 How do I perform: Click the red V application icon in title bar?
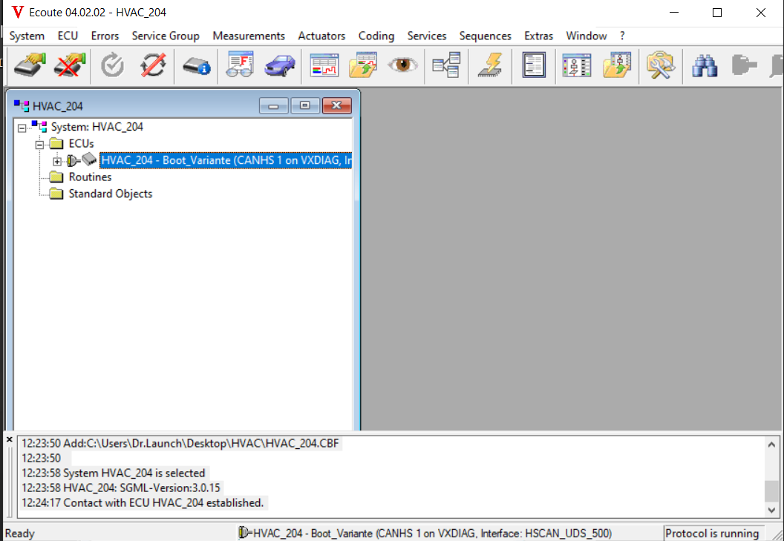tap(18, 12)
